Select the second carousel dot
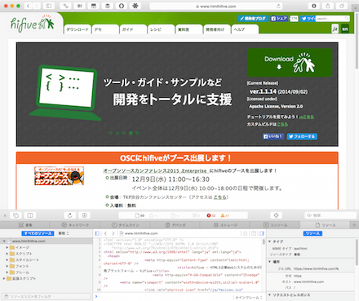The image size is (359, 301). [x=117, y=133]
